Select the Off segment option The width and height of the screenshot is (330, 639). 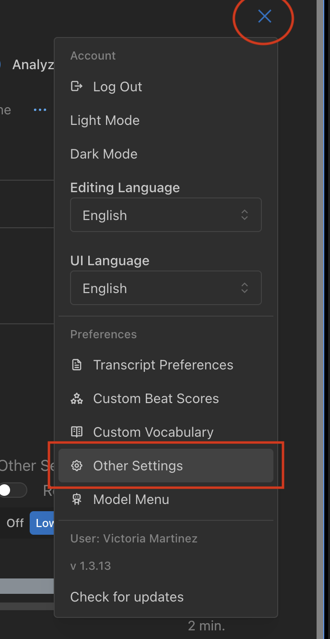click(15, 523)
